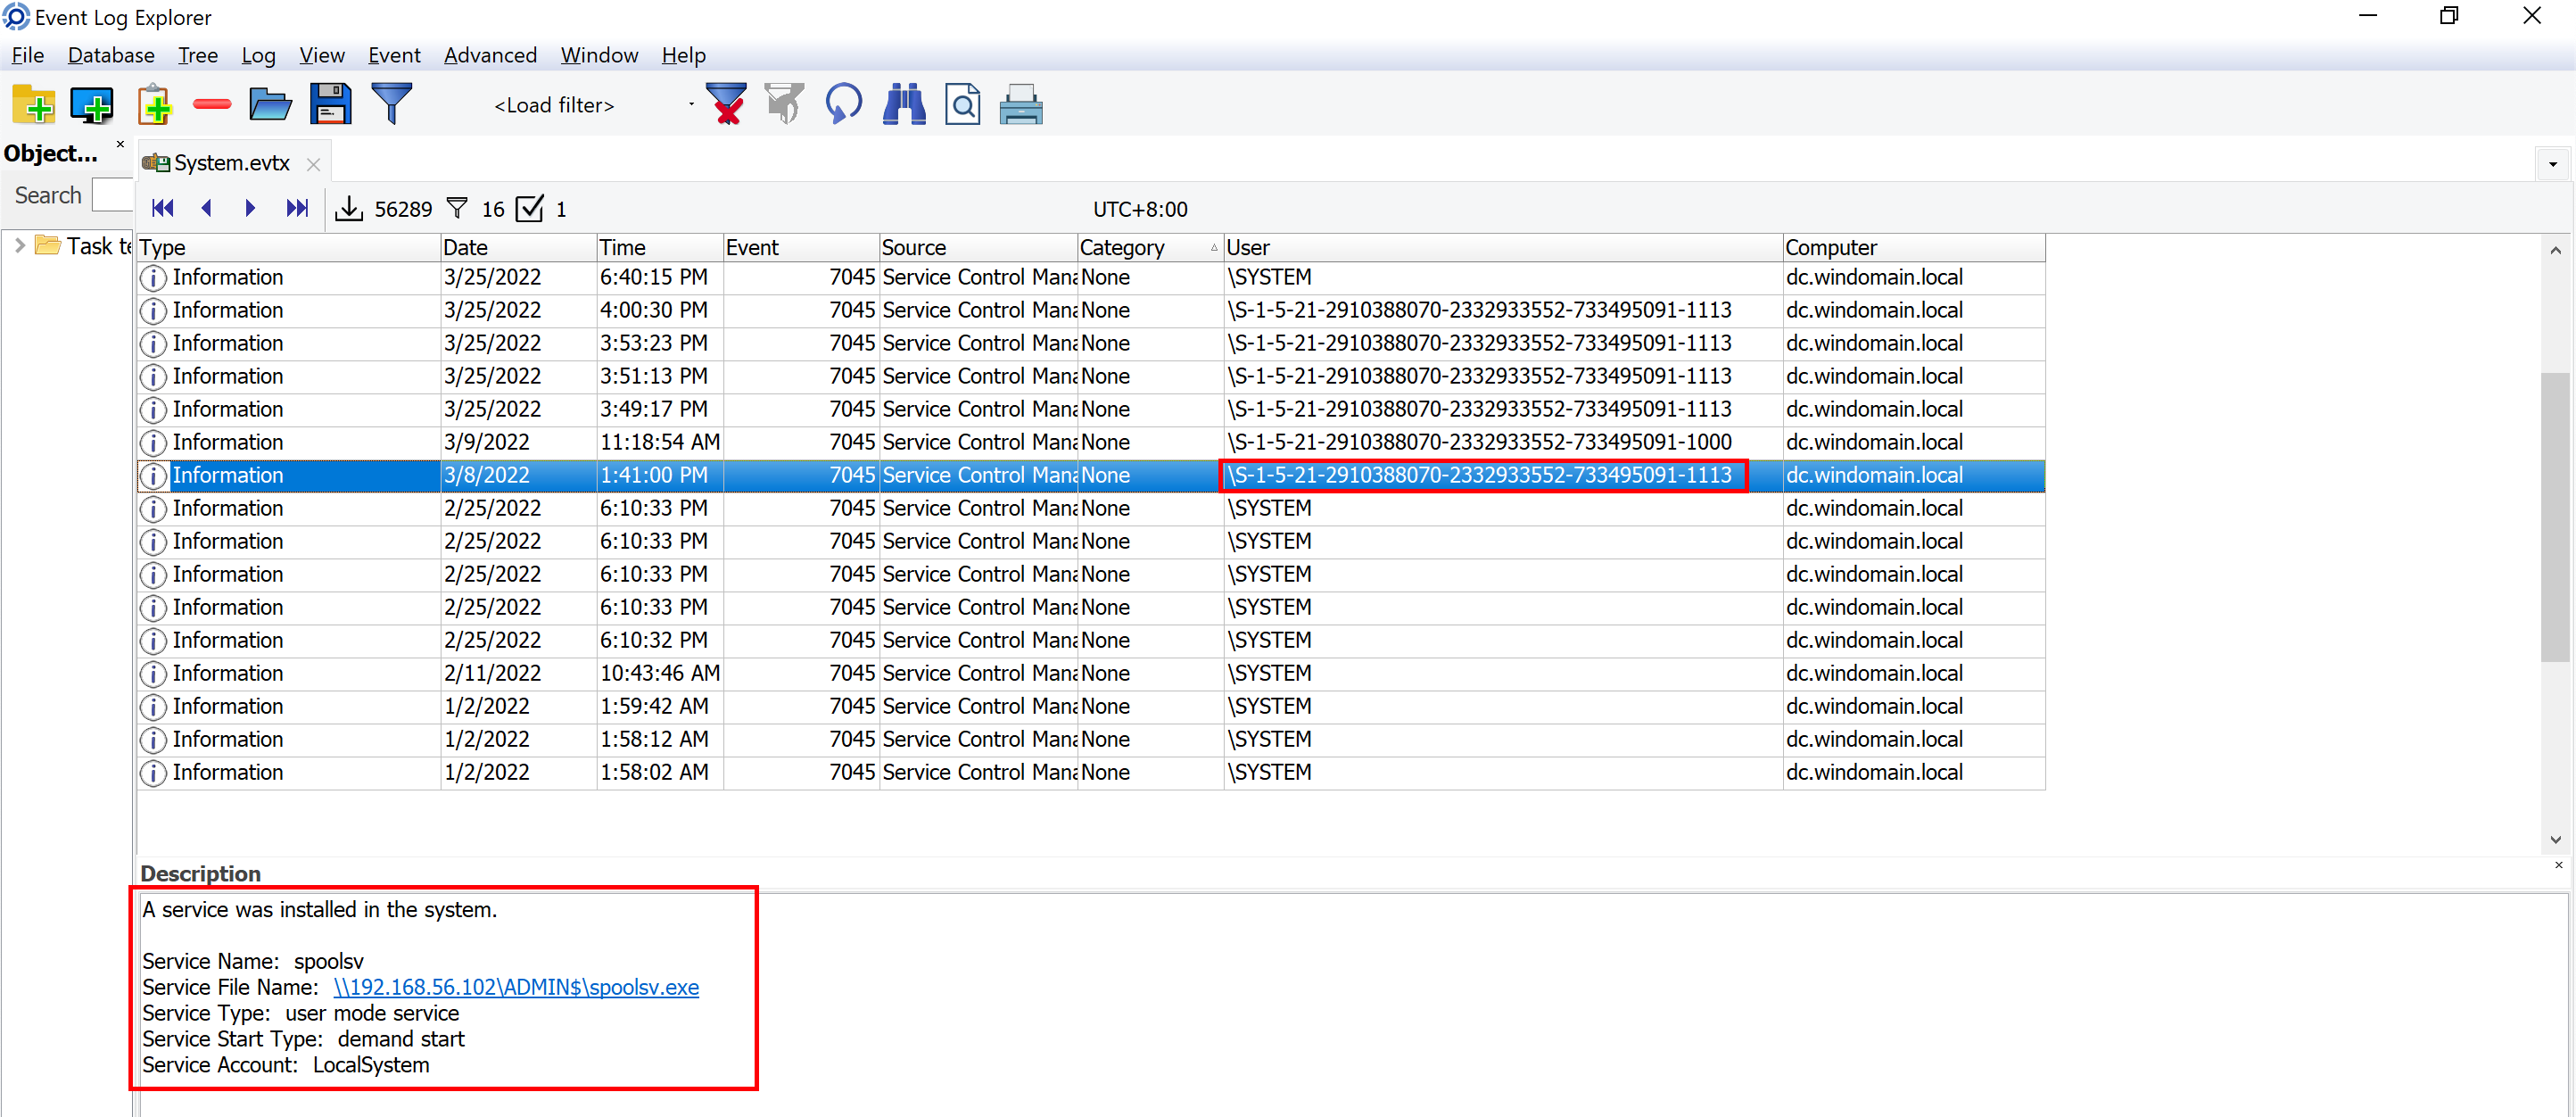
Task: Go to next event arrow
Action: [x=250, y=208]
